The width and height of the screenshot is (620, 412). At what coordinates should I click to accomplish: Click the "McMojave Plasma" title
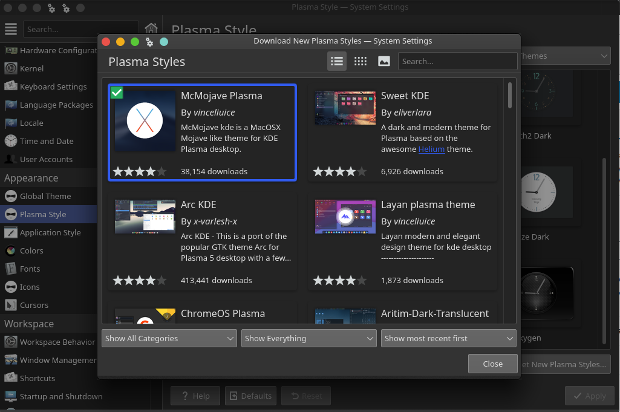(x=221, y=96)
